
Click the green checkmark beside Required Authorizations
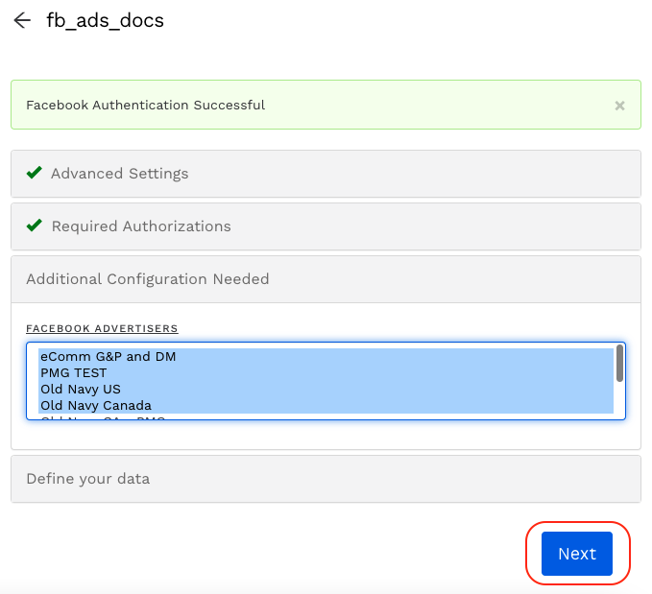(x=35, y=226)
